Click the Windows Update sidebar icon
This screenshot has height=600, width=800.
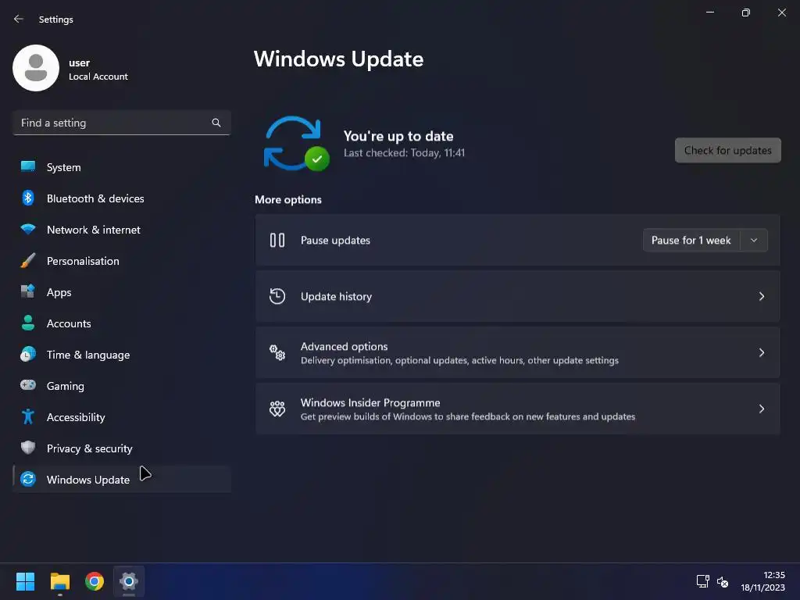(x=28, y=479)
